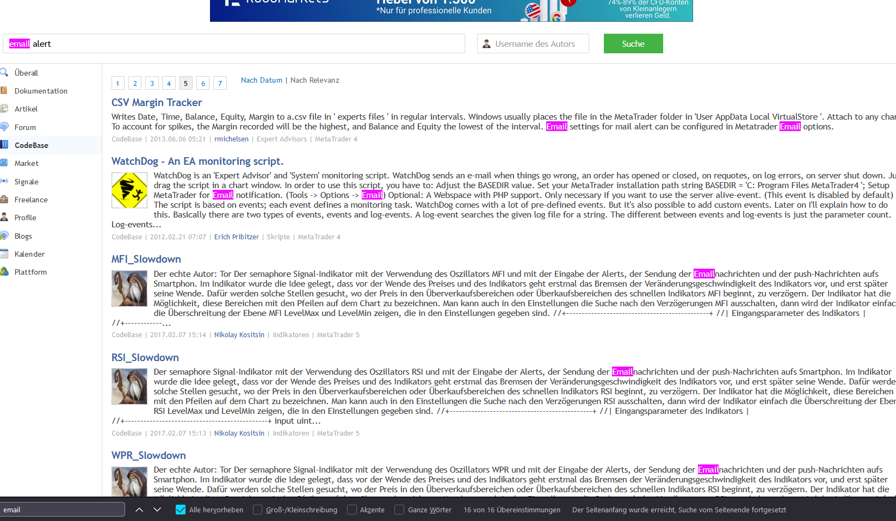Click the Überall search magnifier icon
Screen dimensions: 896x521
pyautogui.click(x=4, y=72)
